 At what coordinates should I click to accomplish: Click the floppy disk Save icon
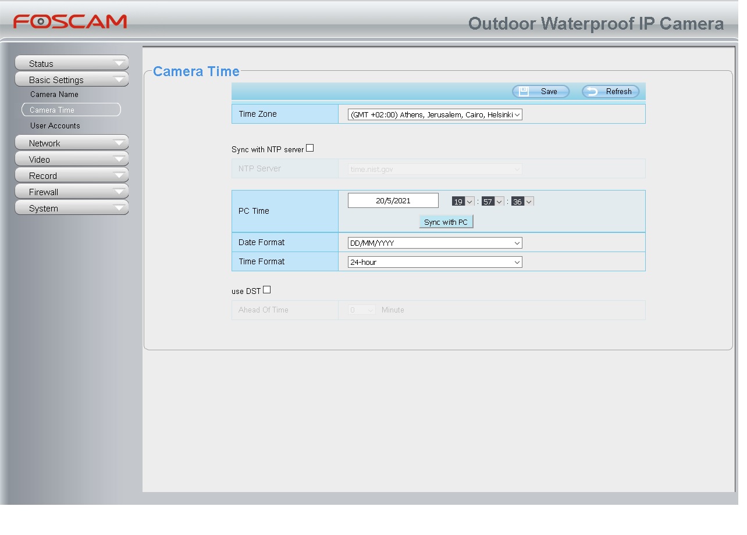click(x=524, y=91)
